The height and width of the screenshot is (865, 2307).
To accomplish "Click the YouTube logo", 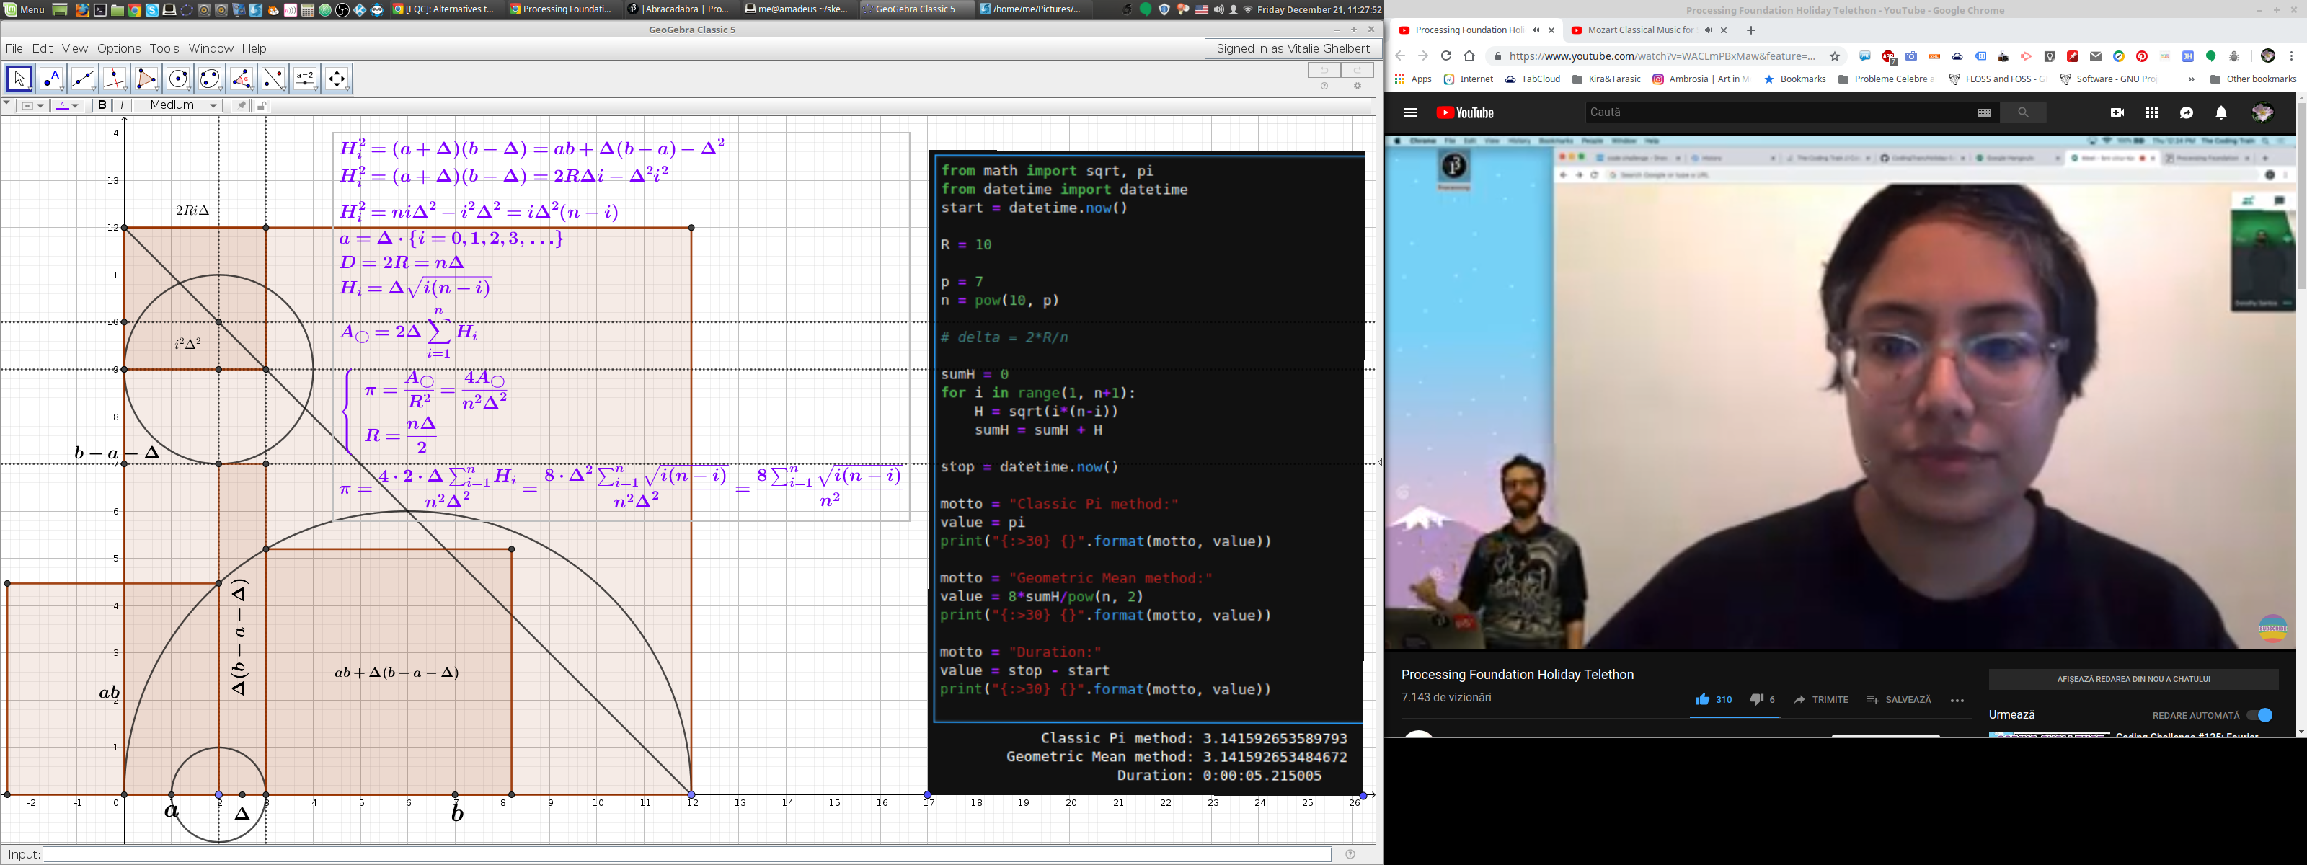I will pyautogui.click(x=1466, y=113).
